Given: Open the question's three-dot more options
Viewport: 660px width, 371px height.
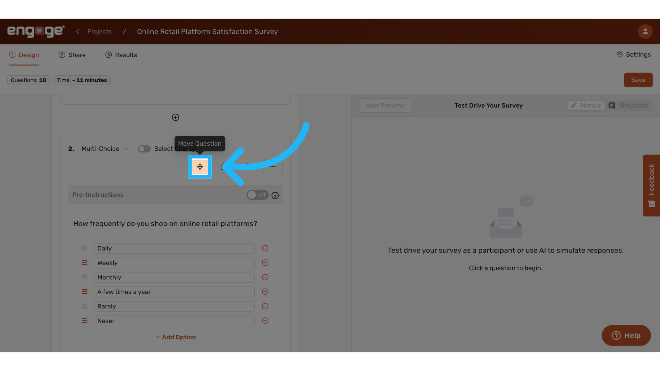Looking at the screenshot, I should coord(273,167).
